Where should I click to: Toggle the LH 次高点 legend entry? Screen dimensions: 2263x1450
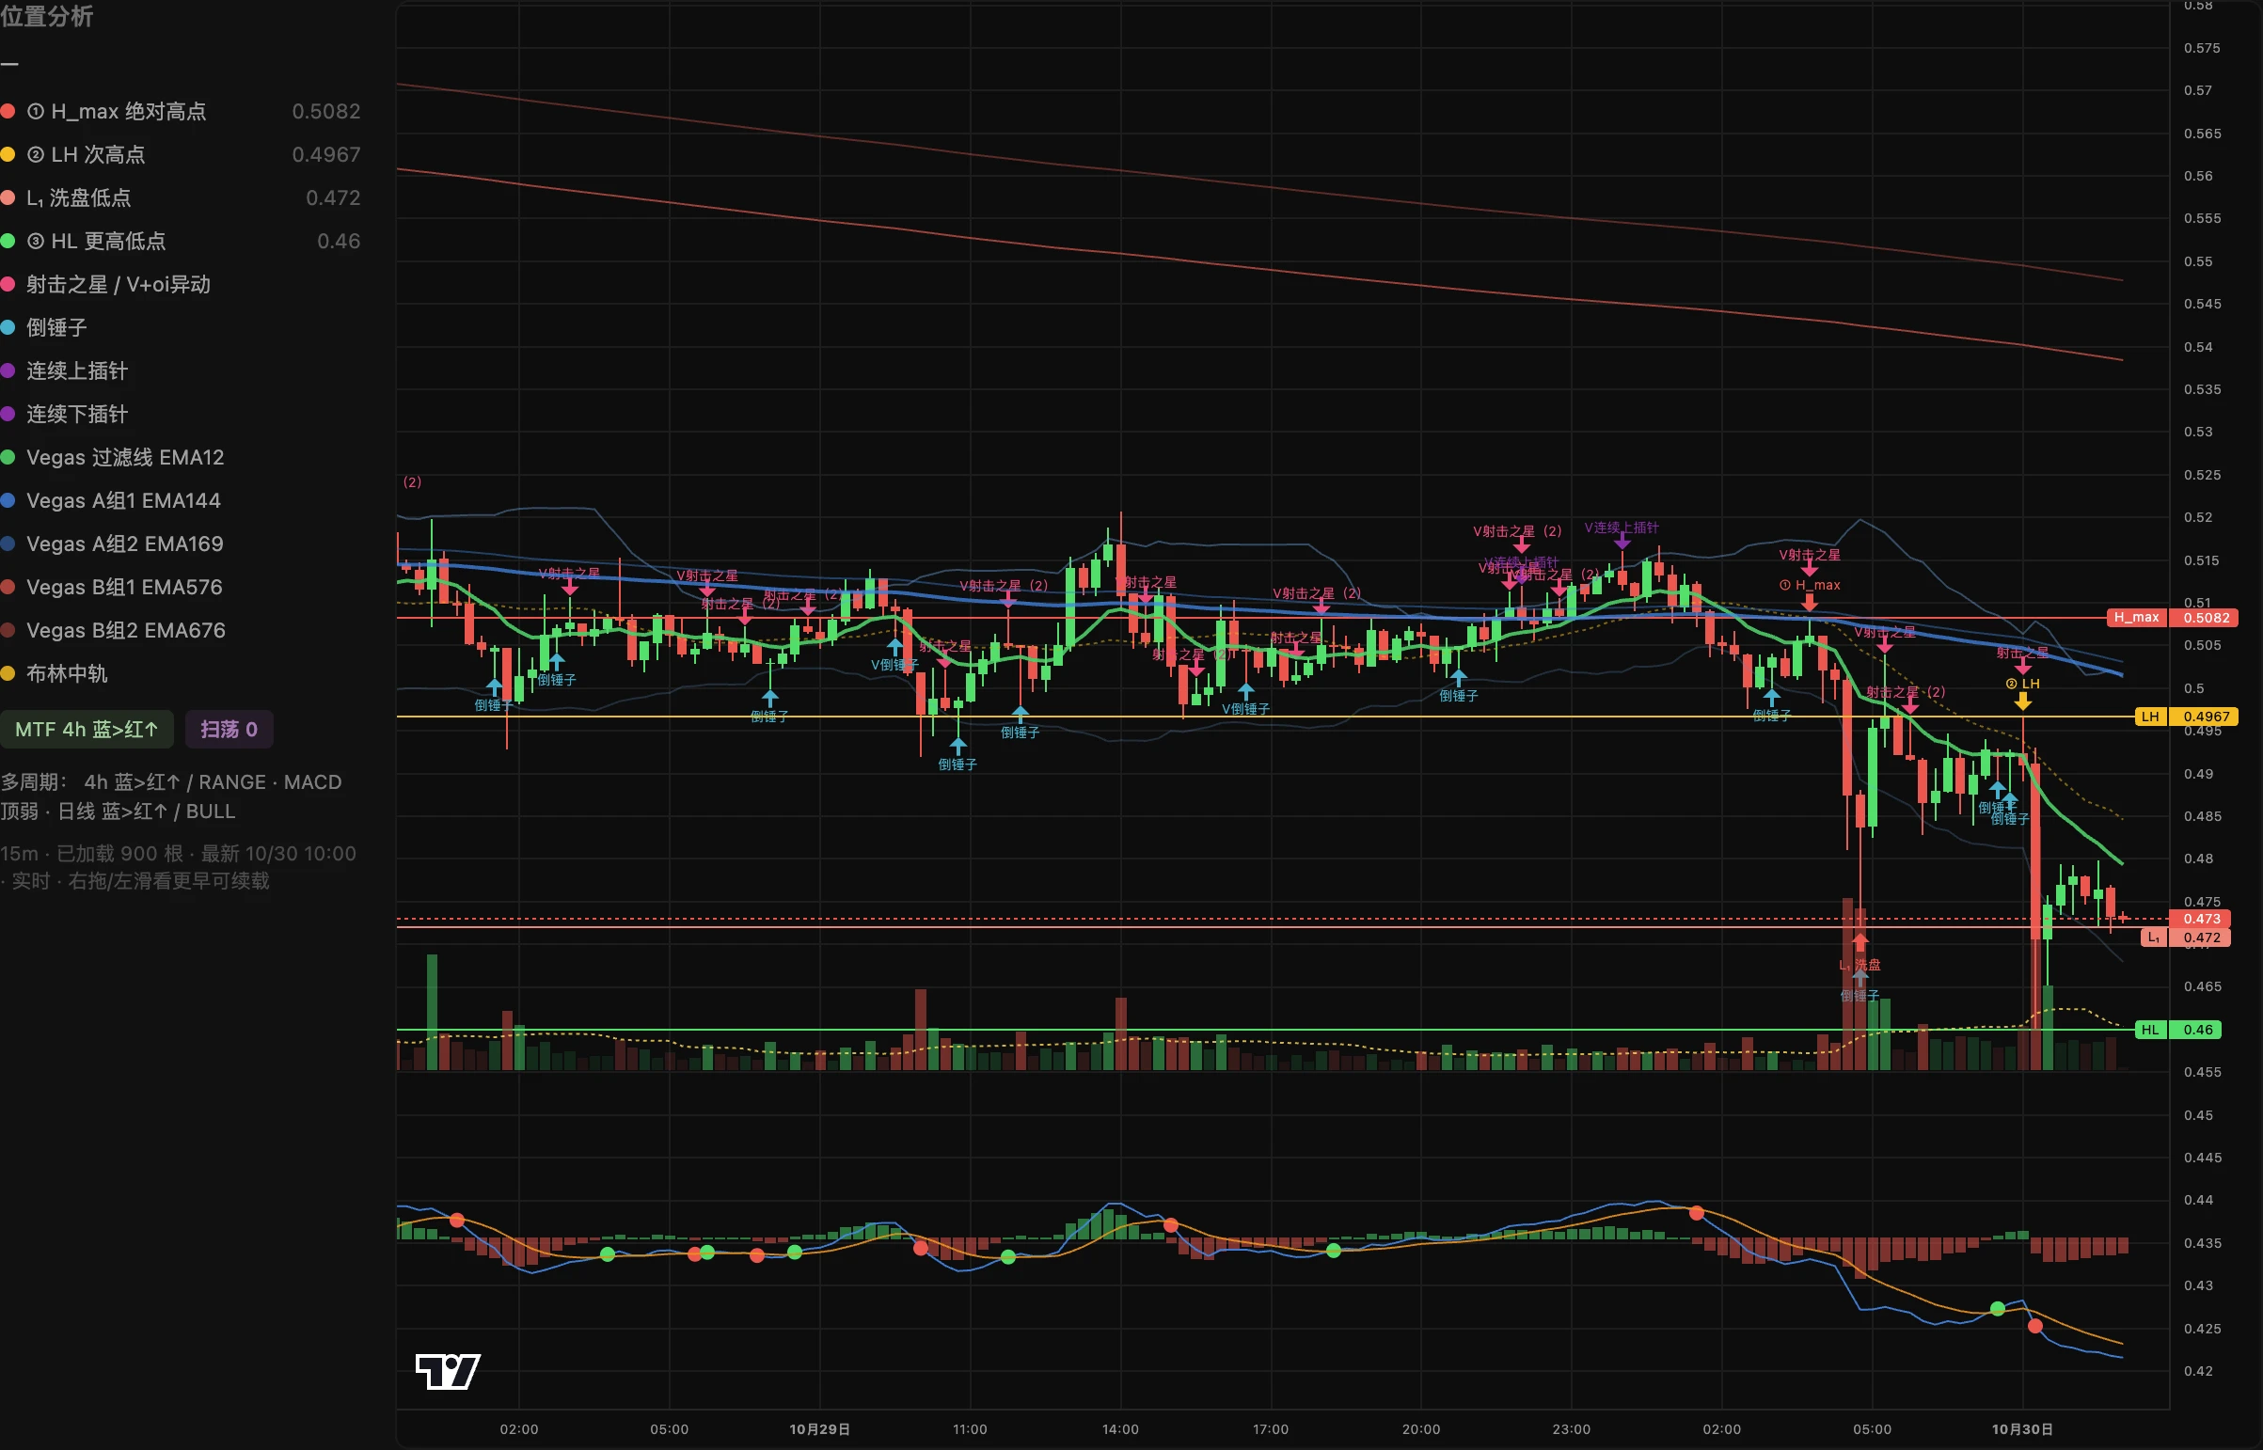[x=180, y=154]
